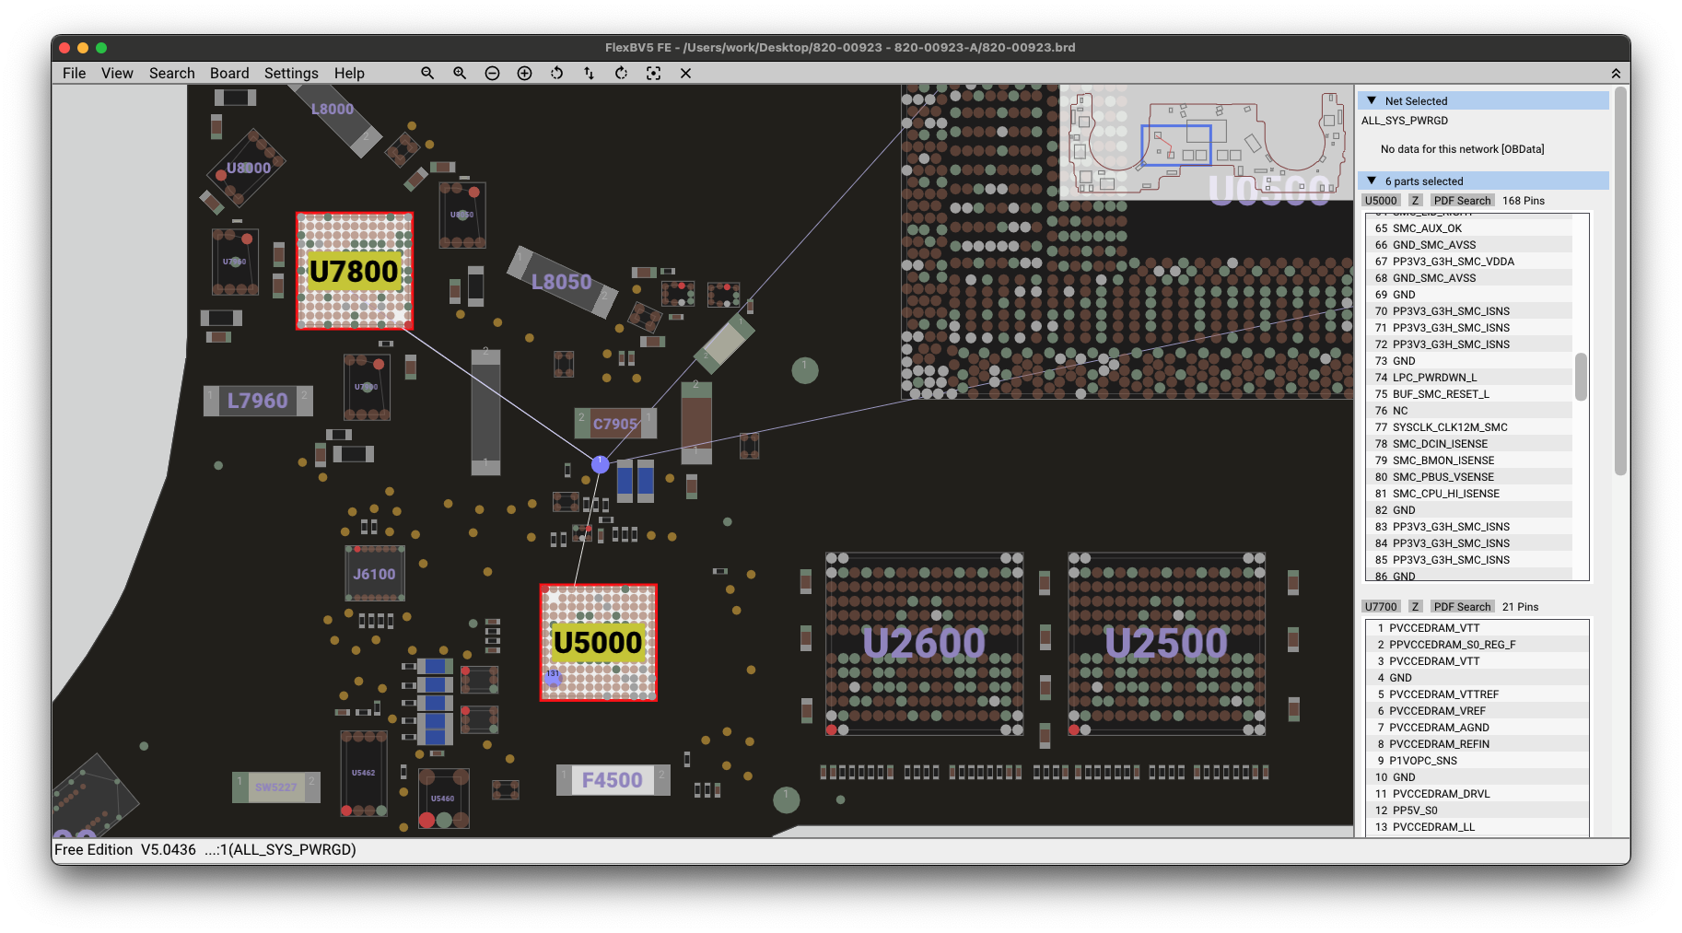Select the U7800 chip on the board
Image resolution: width=1682 pixels, height=933 pixels.
point(355,271)
